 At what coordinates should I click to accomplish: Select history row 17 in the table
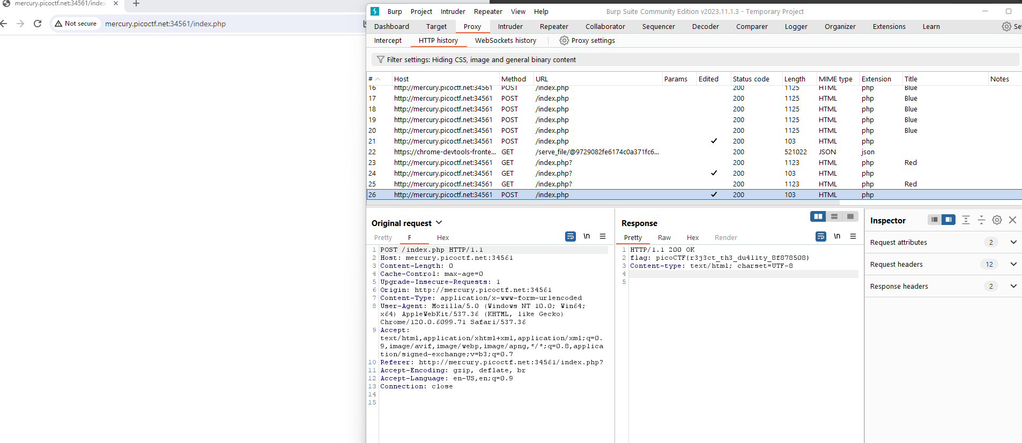coord(694,98)
